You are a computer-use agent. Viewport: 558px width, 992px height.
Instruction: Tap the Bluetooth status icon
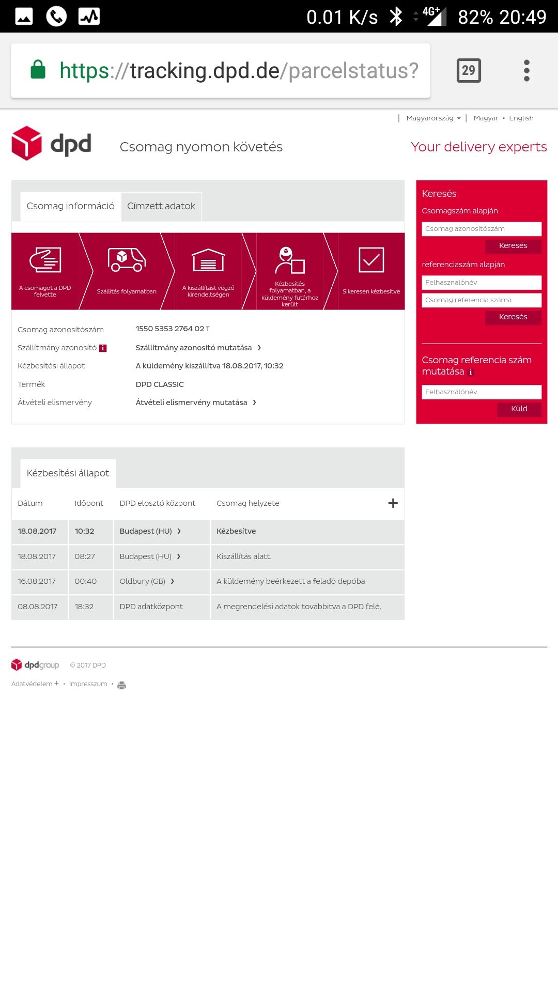click(x=396, y=17)
